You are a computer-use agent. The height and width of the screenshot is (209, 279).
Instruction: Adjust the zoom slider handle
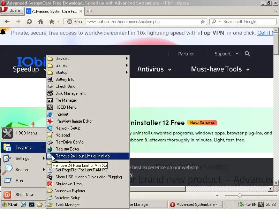click(240, 195)
